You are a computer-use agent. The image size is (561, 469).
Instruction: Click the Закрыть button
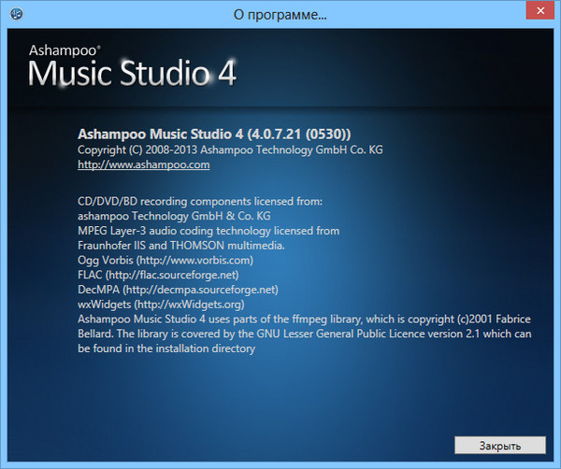(x=500, y=446)
